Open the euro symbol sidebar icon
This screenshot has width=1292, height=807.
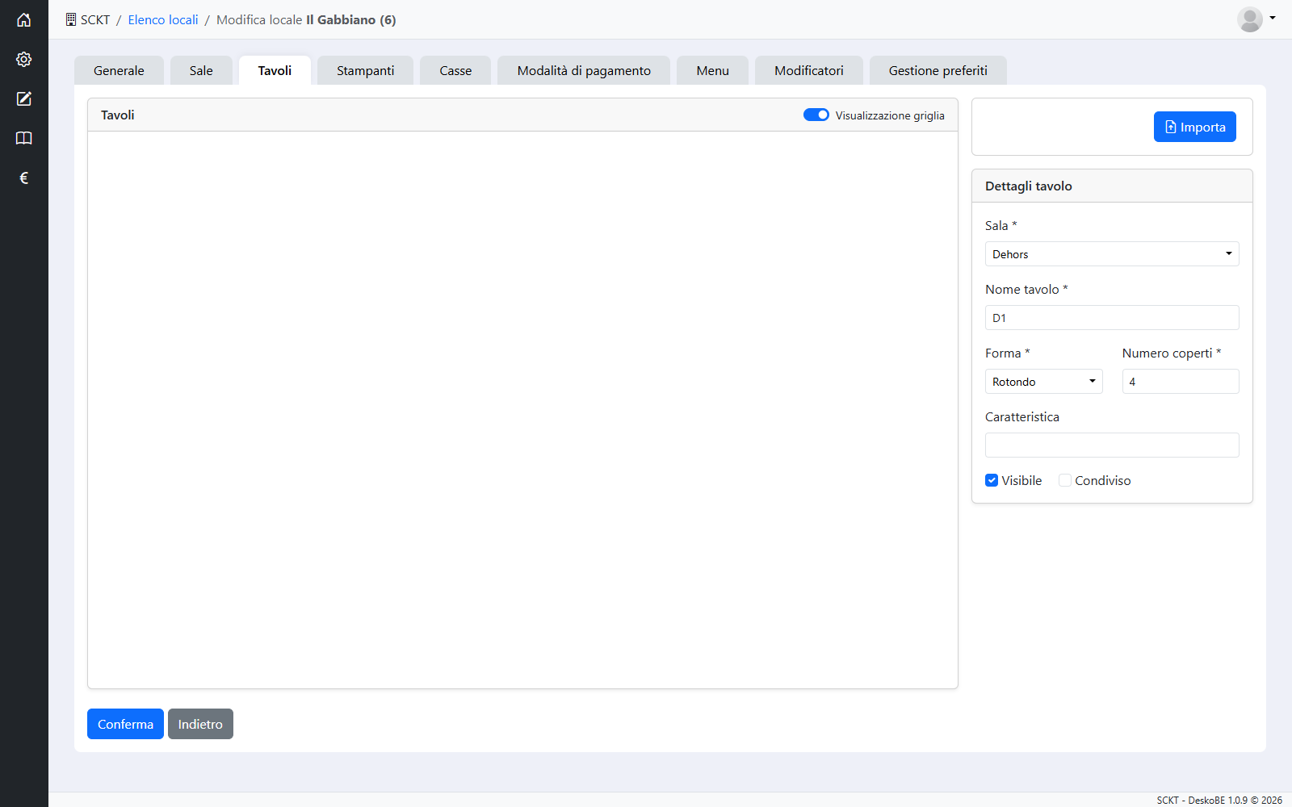click(x=24, y=178)
